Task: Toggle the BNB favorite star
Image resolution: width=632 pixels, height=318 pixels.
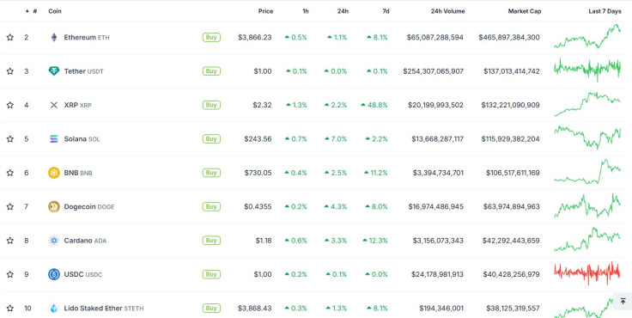Action: tap(10, 173)
